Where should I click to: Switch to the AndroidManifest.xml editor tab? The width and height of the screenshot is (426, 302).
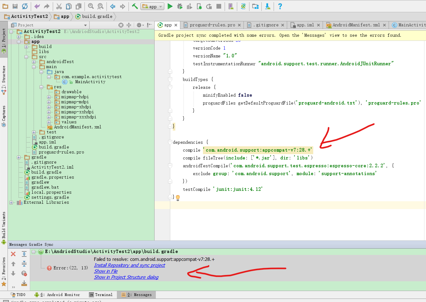(x=356, y=25)
